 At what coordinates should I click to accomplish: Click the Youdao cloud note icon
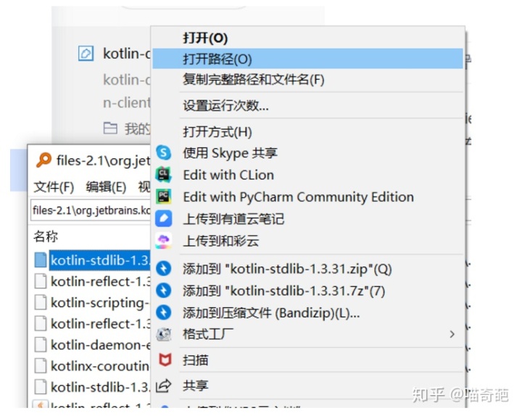(x=163, y=219)
